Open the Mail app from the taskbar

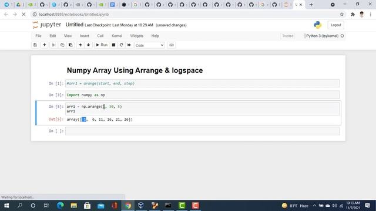point(100,206)
